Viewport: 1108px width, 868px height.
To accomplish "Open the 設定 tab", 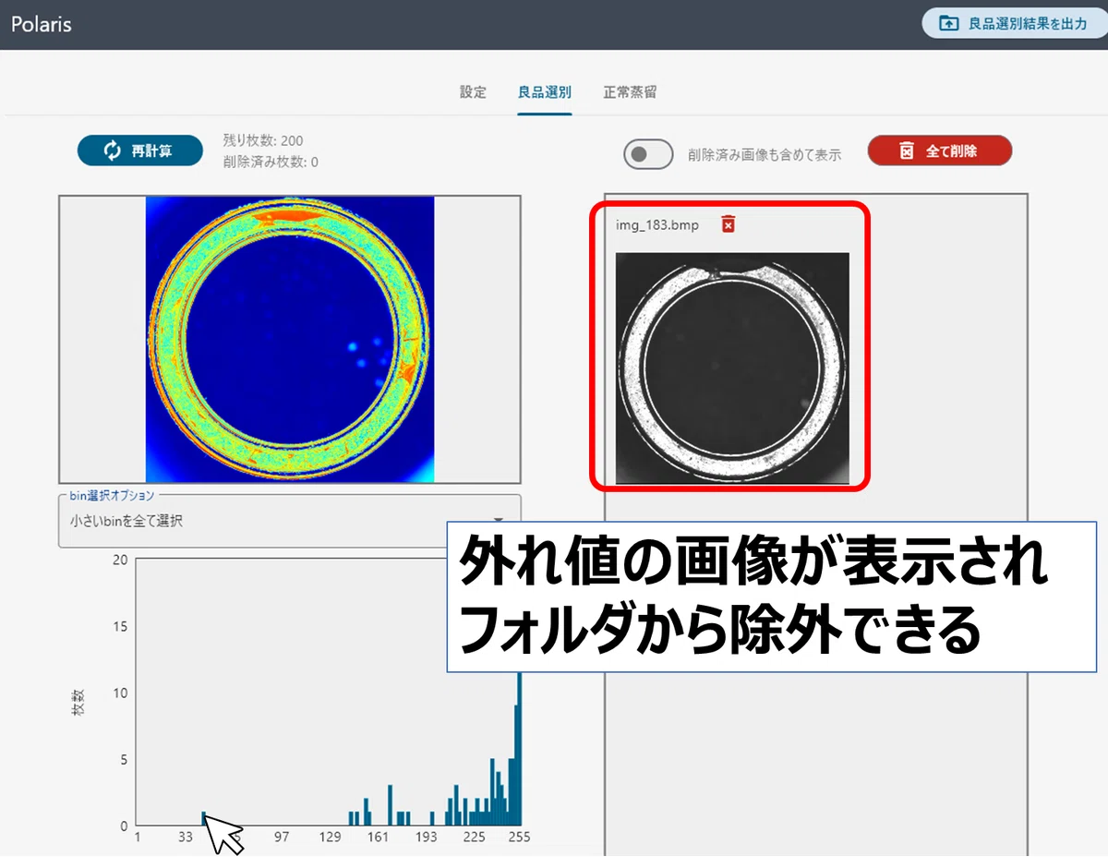I will 473,92.
